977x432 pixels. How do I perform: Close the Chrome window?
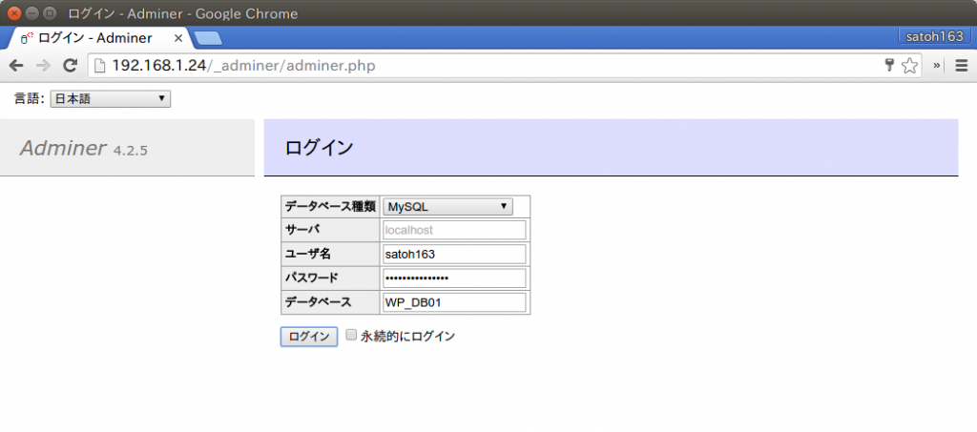click(x=13, y=13)
